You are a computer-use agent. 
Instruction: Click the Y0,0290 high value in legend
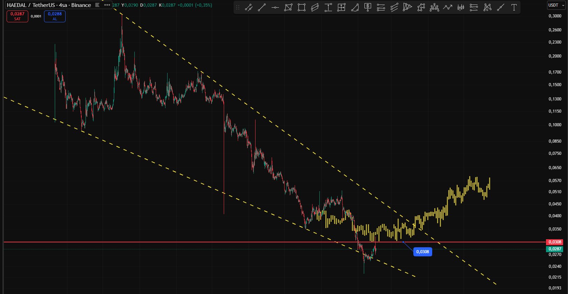pyautogui.click(x=130, y=5)
